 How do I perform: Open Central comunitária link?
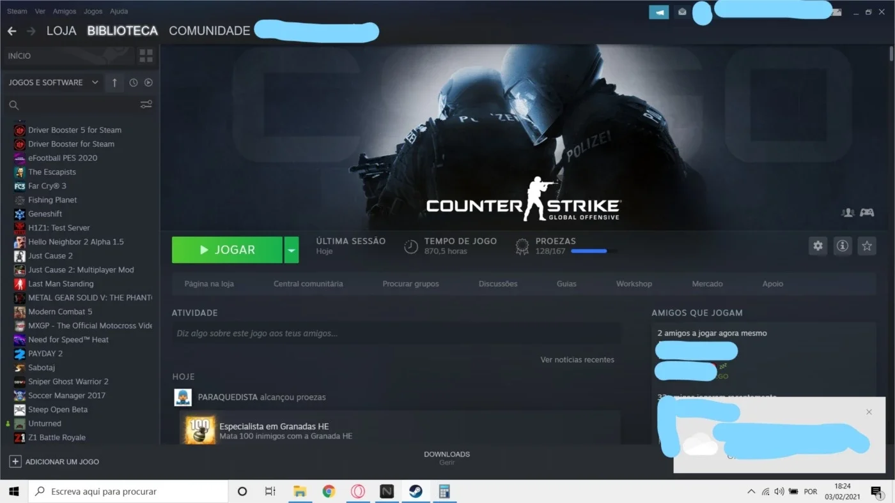coord(308,284)
